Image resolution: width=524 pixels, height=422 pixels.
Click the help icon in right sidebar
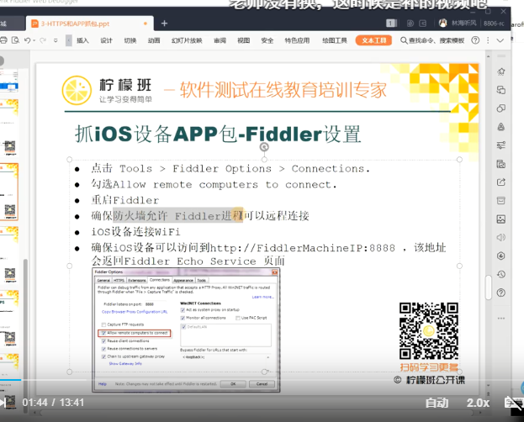pyautogui.click(x=501, y=293)
